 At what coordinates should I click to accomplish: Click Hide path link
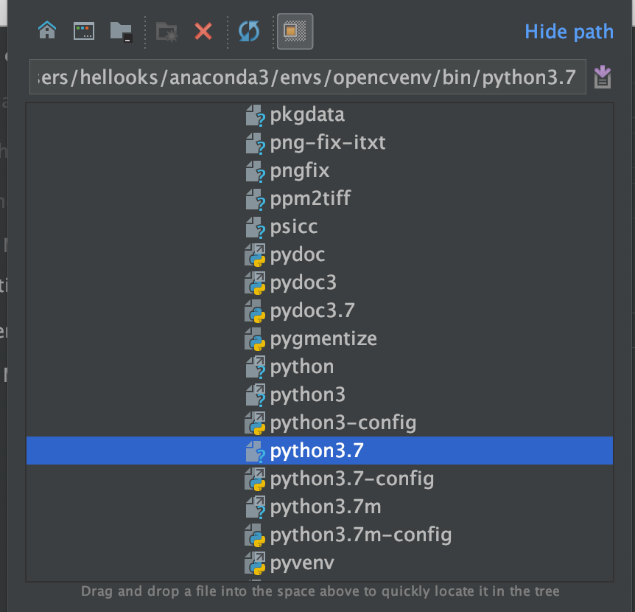(x=569, y=32)
